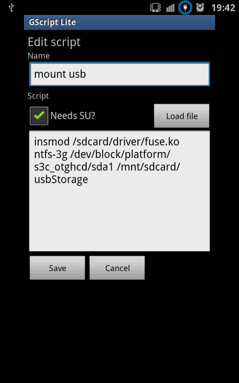Place cursor in the script text area
Screen dimensions: 239x383
pos(119,191)
